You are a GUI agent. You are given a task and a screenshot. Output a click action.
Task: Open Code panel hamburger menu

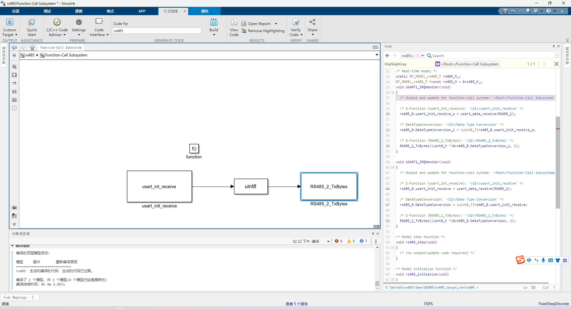(x=557, y=56)
